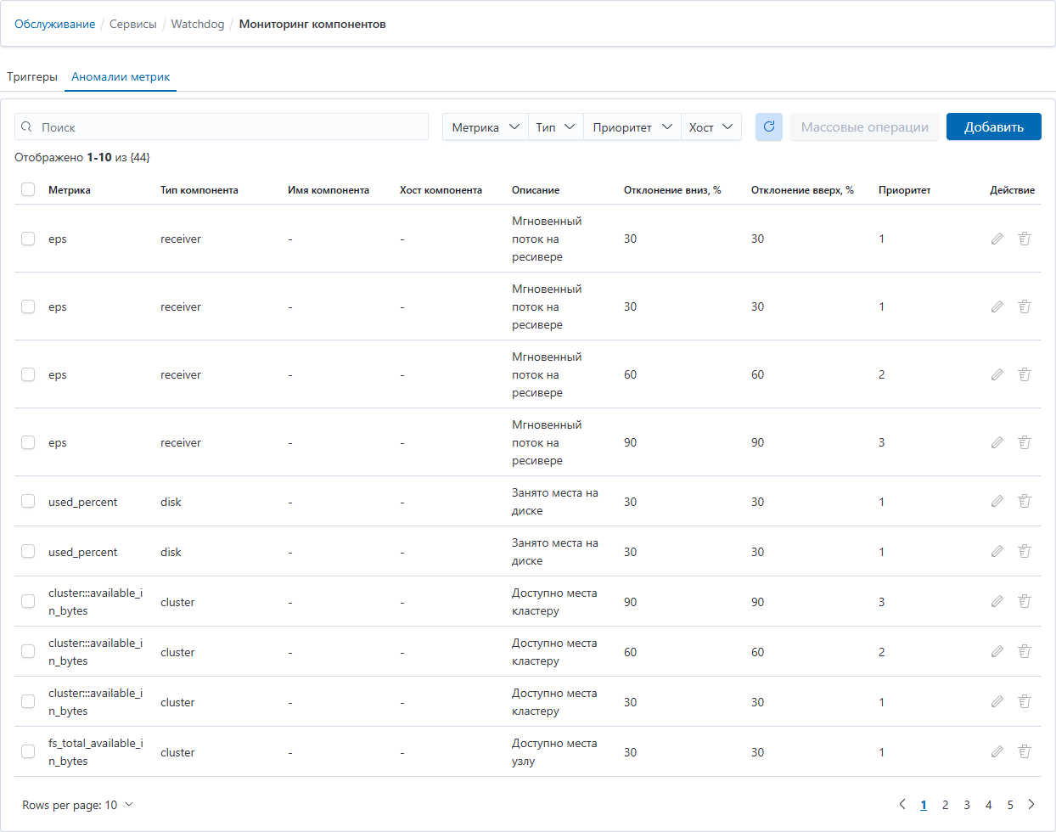
Task: Delete cluster:::available_in_bytes row with priority 1
Action: tap(1025, 701)
